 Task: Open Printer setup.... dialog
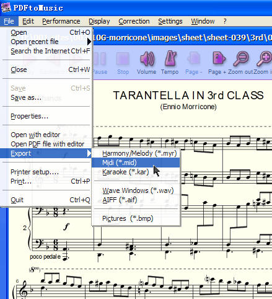(46, 172)
